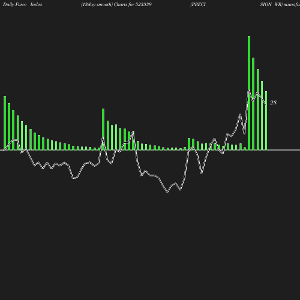
Task: Click the 'Daily Force Index' title text
Action: 23,5
